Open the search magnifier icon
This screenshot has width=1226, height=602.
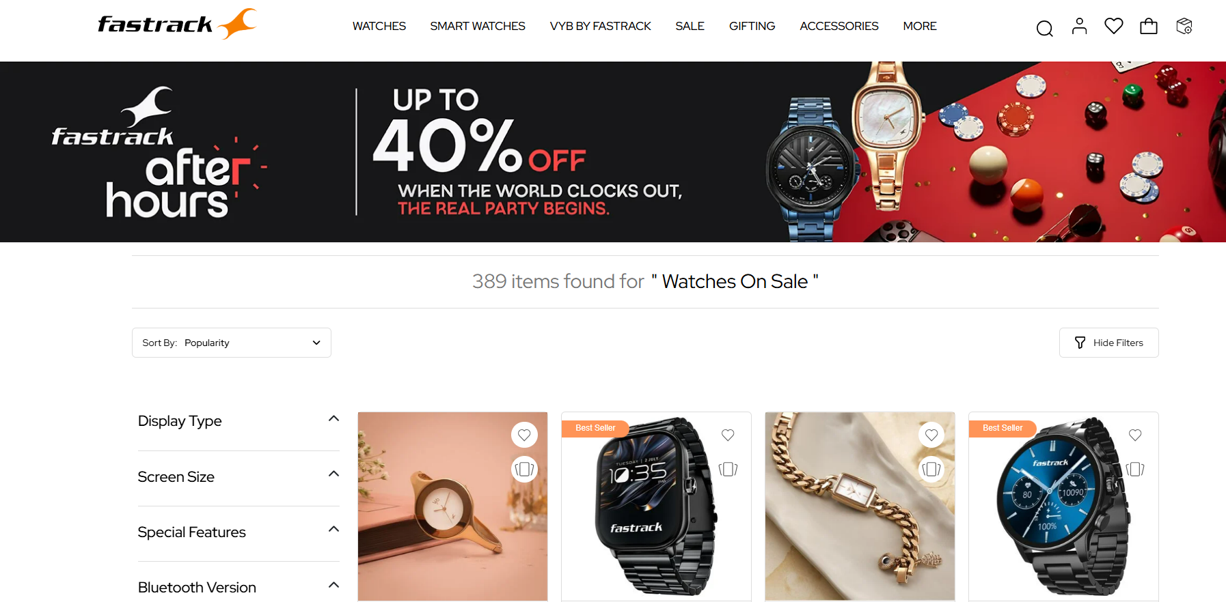pyautogui.click(x=1044, y=28)
